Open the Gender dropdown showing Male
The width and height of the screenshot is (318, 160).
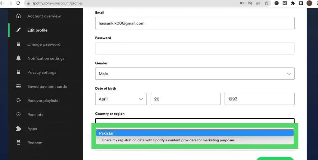(x=195, y=74)
